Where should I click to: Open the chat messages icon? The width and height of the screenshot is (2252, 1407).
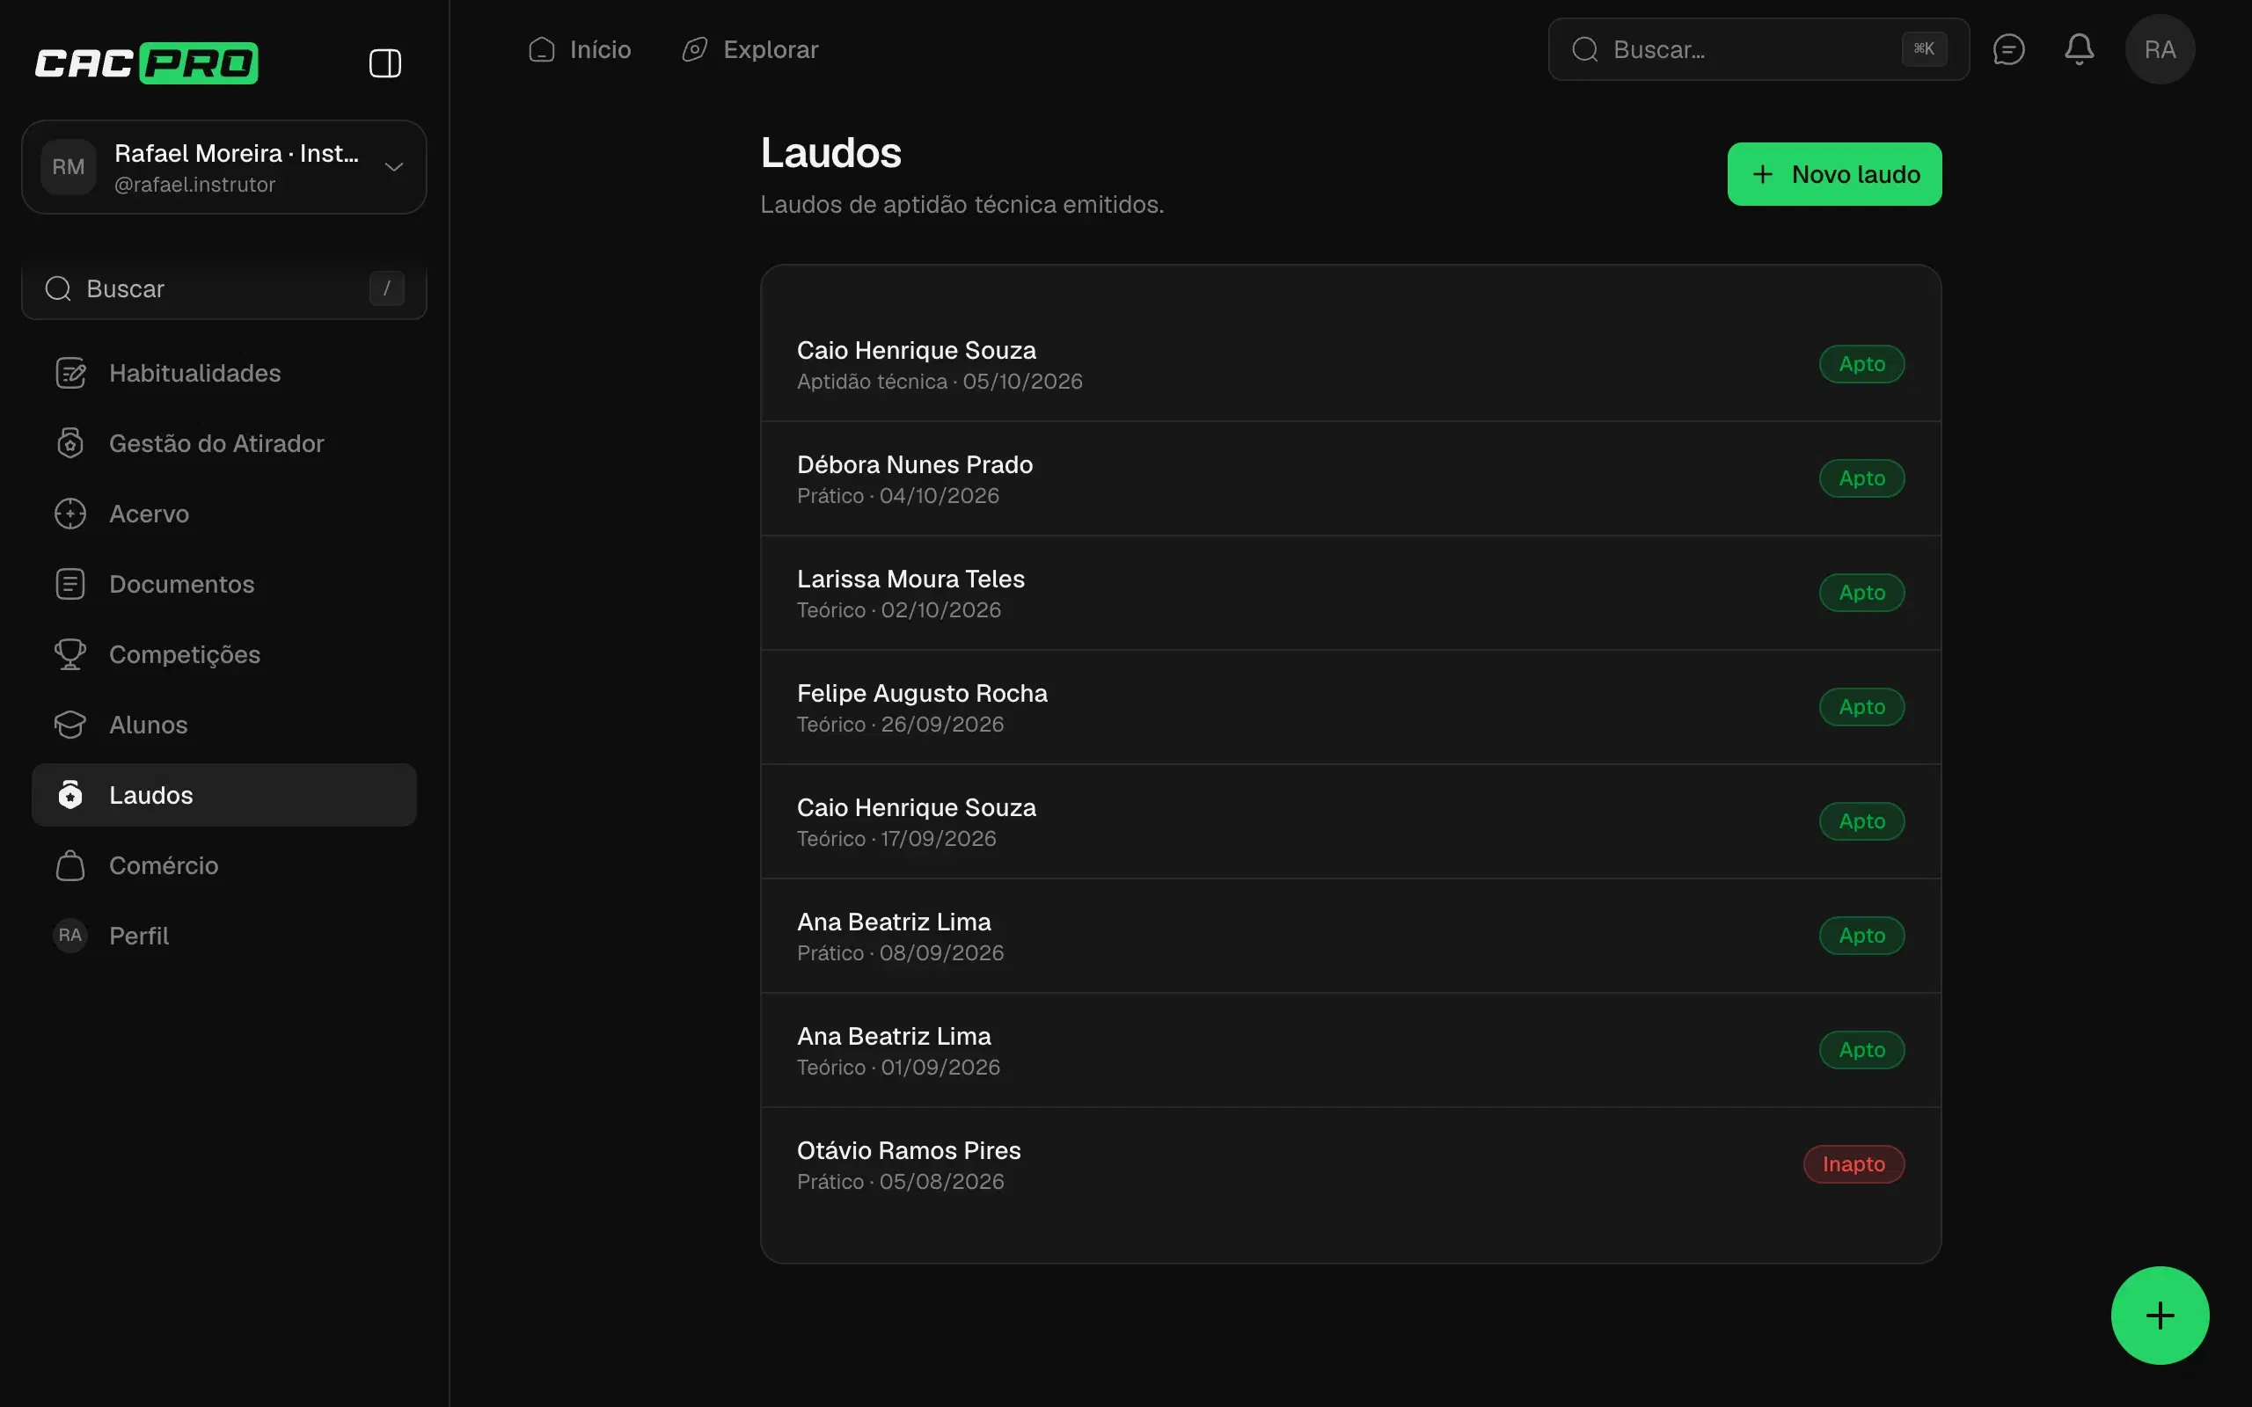tap(2008, 49)
